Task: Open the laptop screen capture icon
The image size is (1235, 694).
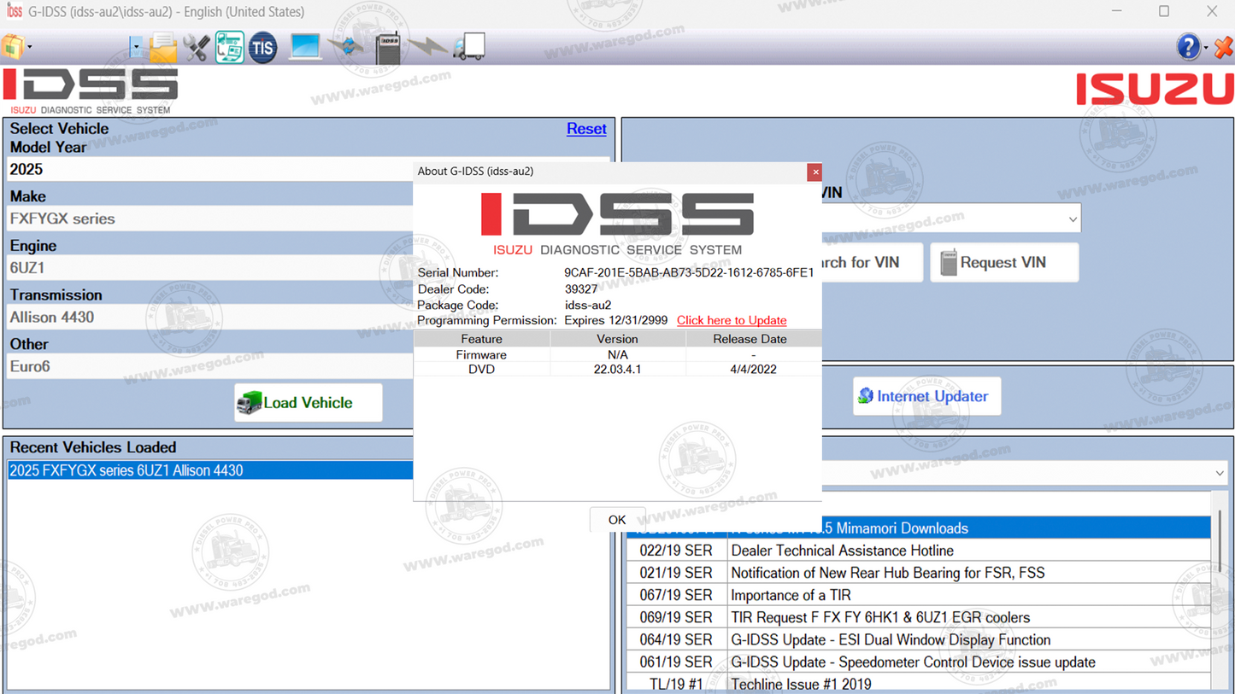Action: click(304, 47)
